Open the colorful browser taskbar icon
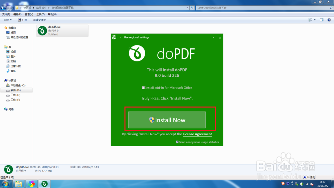This screenshot has height=188, width=334. [x=31, y=184]
